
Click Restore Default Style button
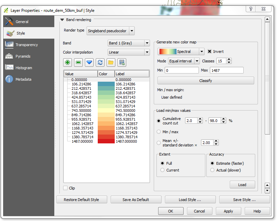[81, 200]
